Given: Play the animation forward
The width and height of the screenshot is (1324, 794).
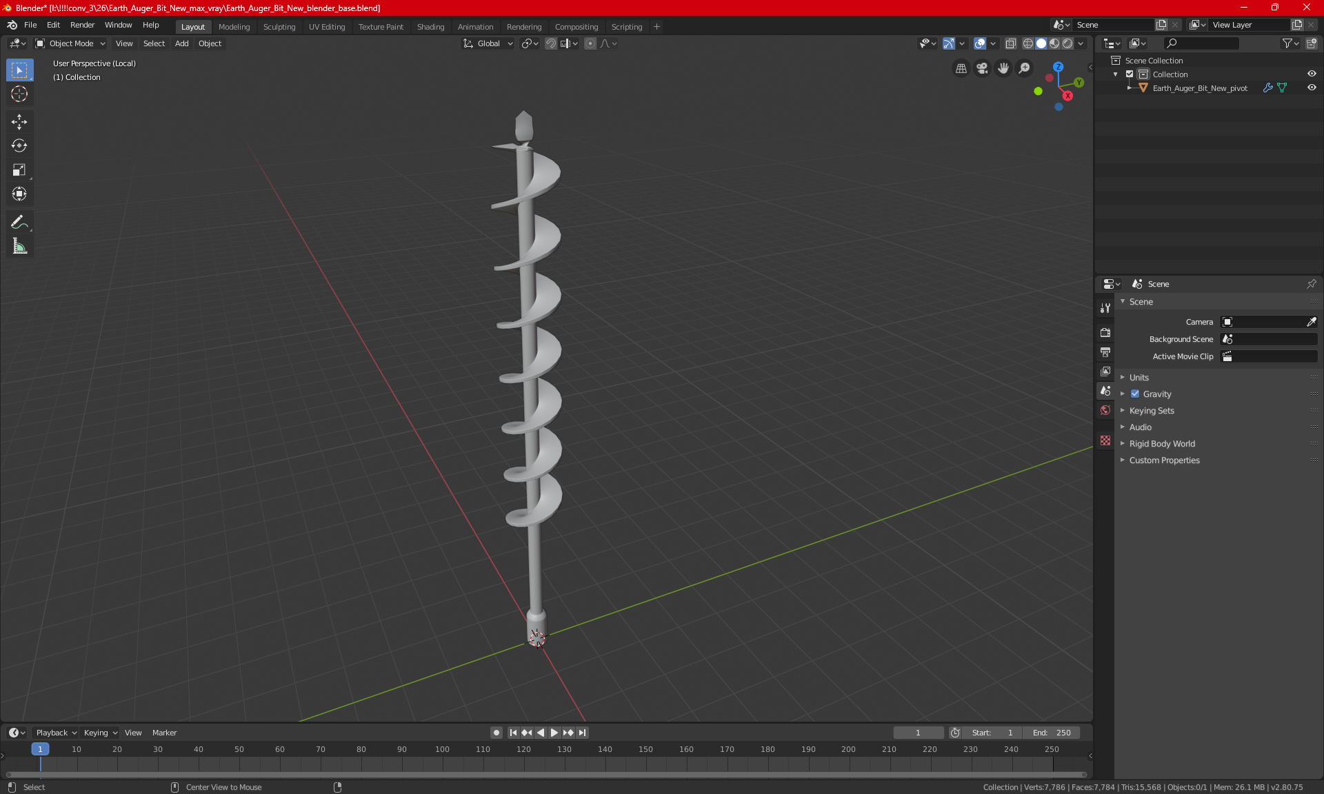Looking at the screenshot, I should (554, 733).
